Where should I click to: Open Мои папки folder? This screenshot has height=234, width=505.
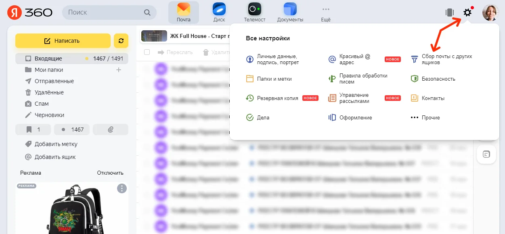(49, 70)
